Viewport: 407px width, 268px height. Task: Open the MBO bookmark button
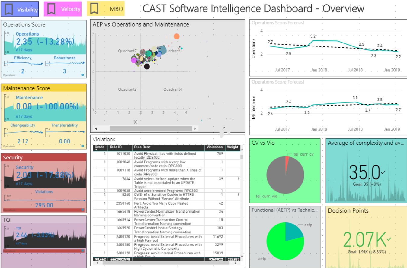[106, 9]
